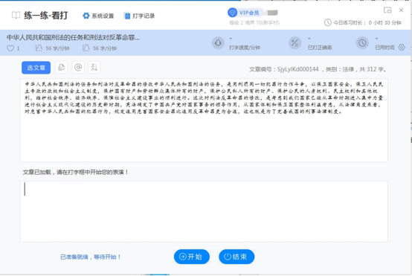Start typing with 开始 button

[x=192, y=257]
